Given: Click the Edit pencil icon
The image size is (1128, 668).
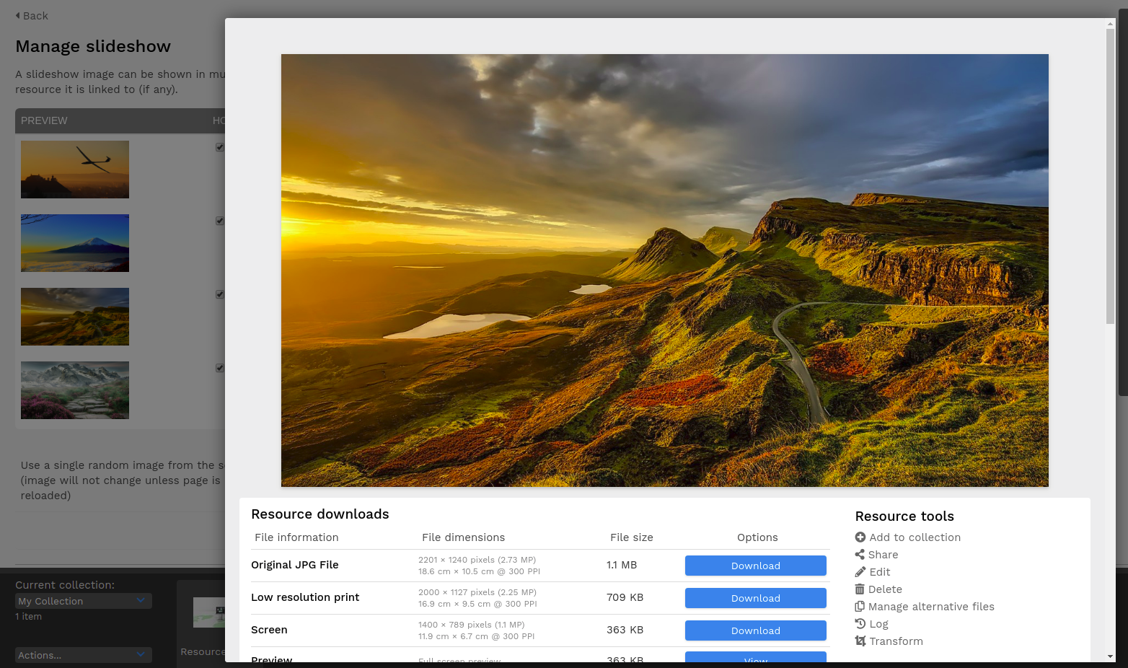Looking at the screenshot, I should [860, 572].
